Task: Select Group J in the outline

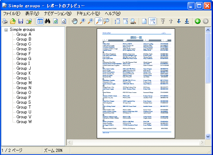Action: click(x=24, y=68)
